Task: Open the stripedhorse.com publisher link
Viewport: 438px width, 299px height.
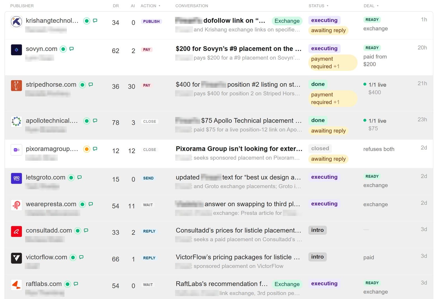Action: tap(51, 84)
